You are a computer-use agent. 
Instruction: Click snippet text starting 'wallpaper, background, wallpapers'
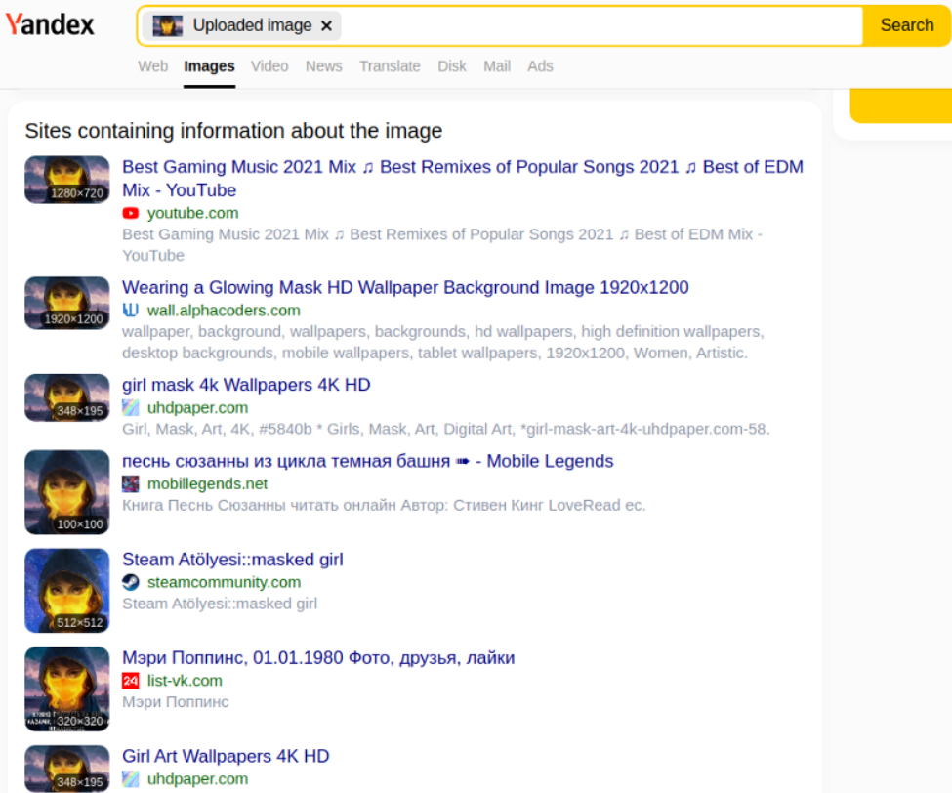[x=442, y=343]
